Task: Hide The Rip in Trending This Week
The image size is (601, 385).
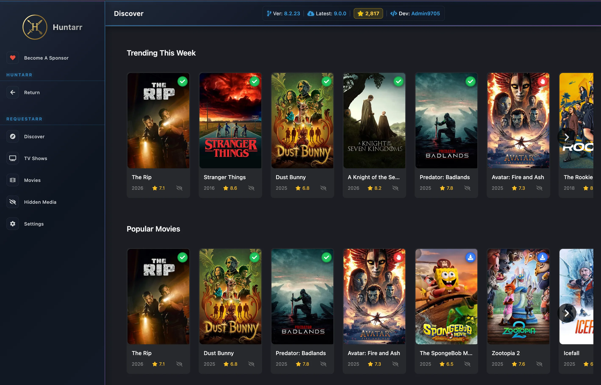Action: pos(179,188)
